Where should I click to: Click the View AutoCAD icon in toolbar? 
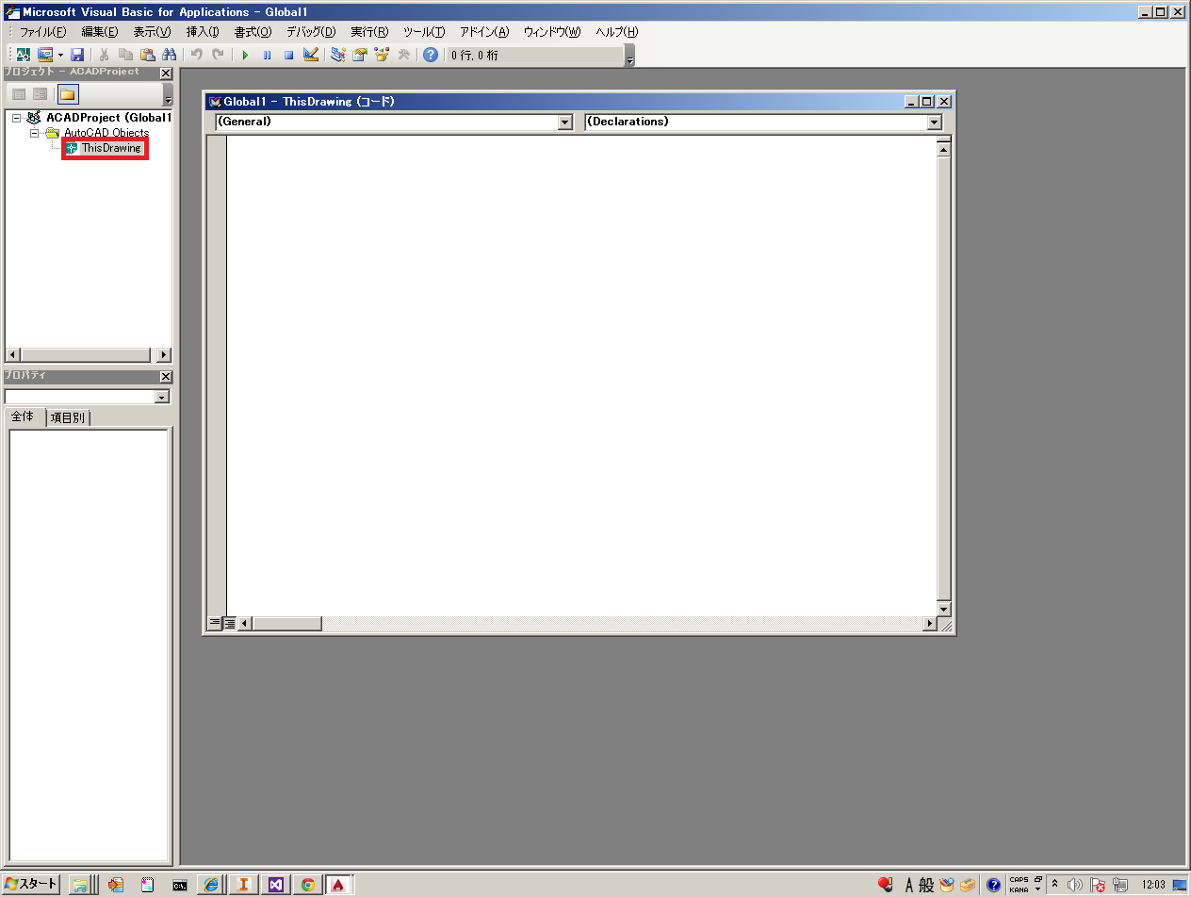24,55
